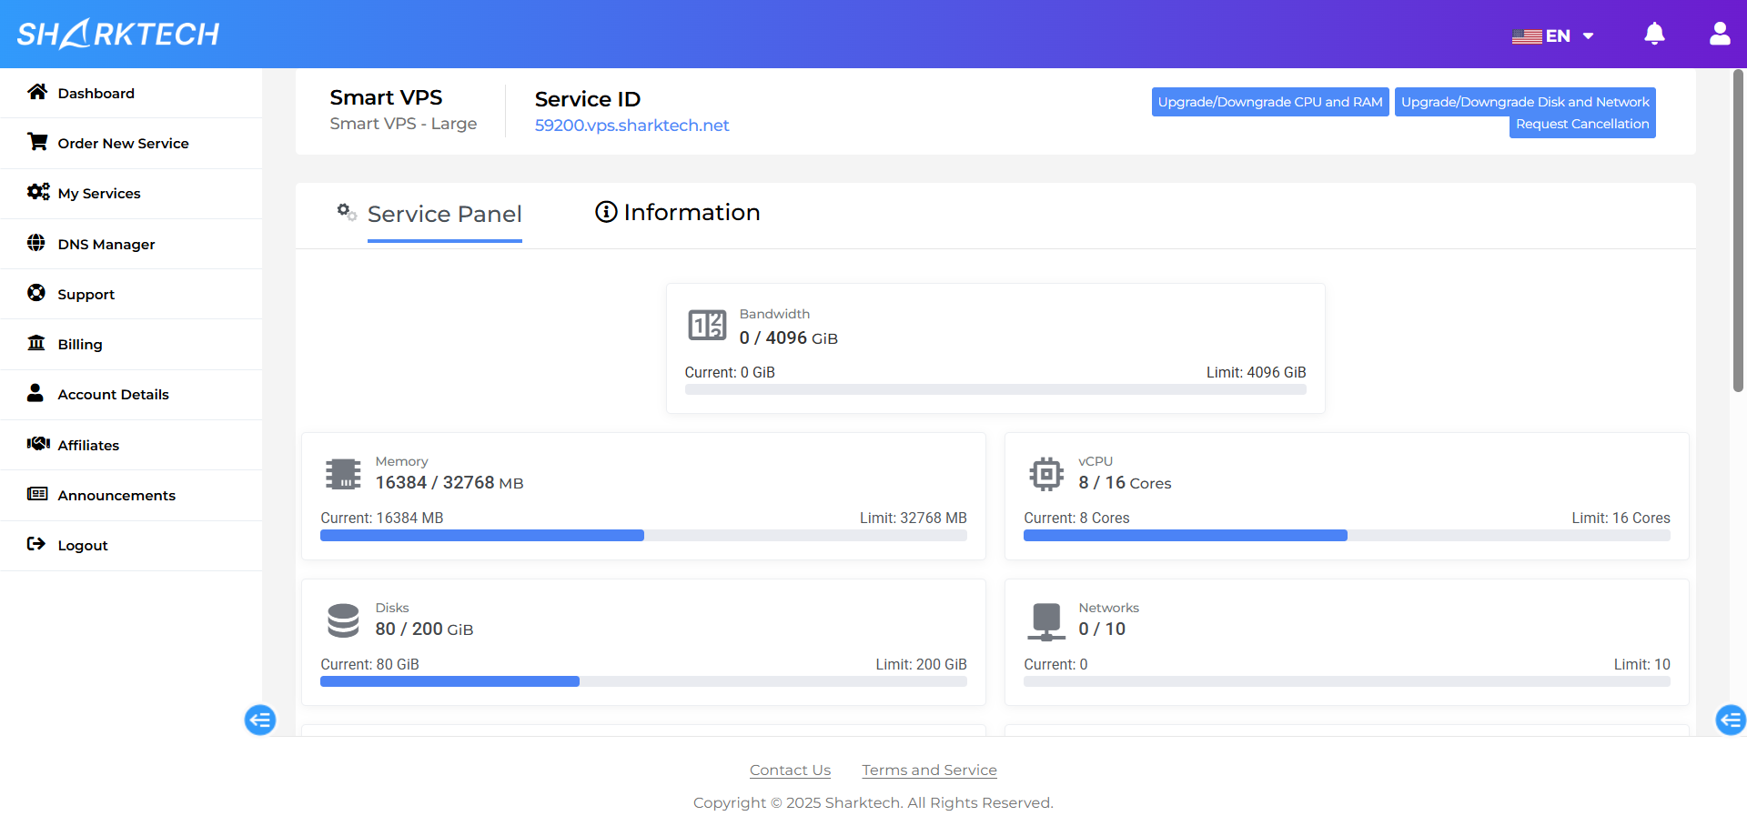The image size is (1747, 836).
Task: Click the Networks usage progress bar
Action: [1347, 681]
